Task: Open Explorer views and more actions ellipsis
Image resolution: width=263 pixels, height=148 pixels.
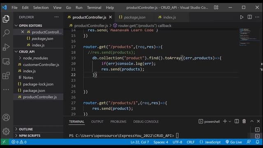Action: [57, 17]
